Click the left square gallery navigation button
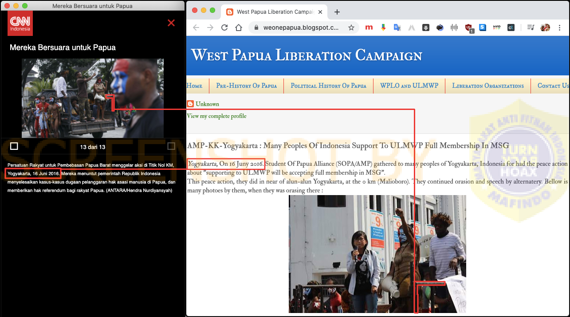 coord(14,146)
